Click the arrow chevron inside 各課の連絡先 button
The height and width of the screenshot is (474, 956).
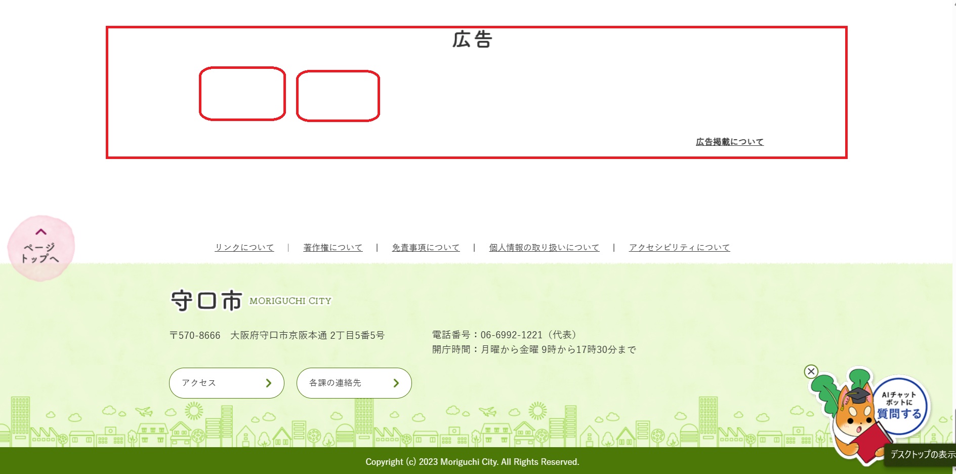[396, 383]
